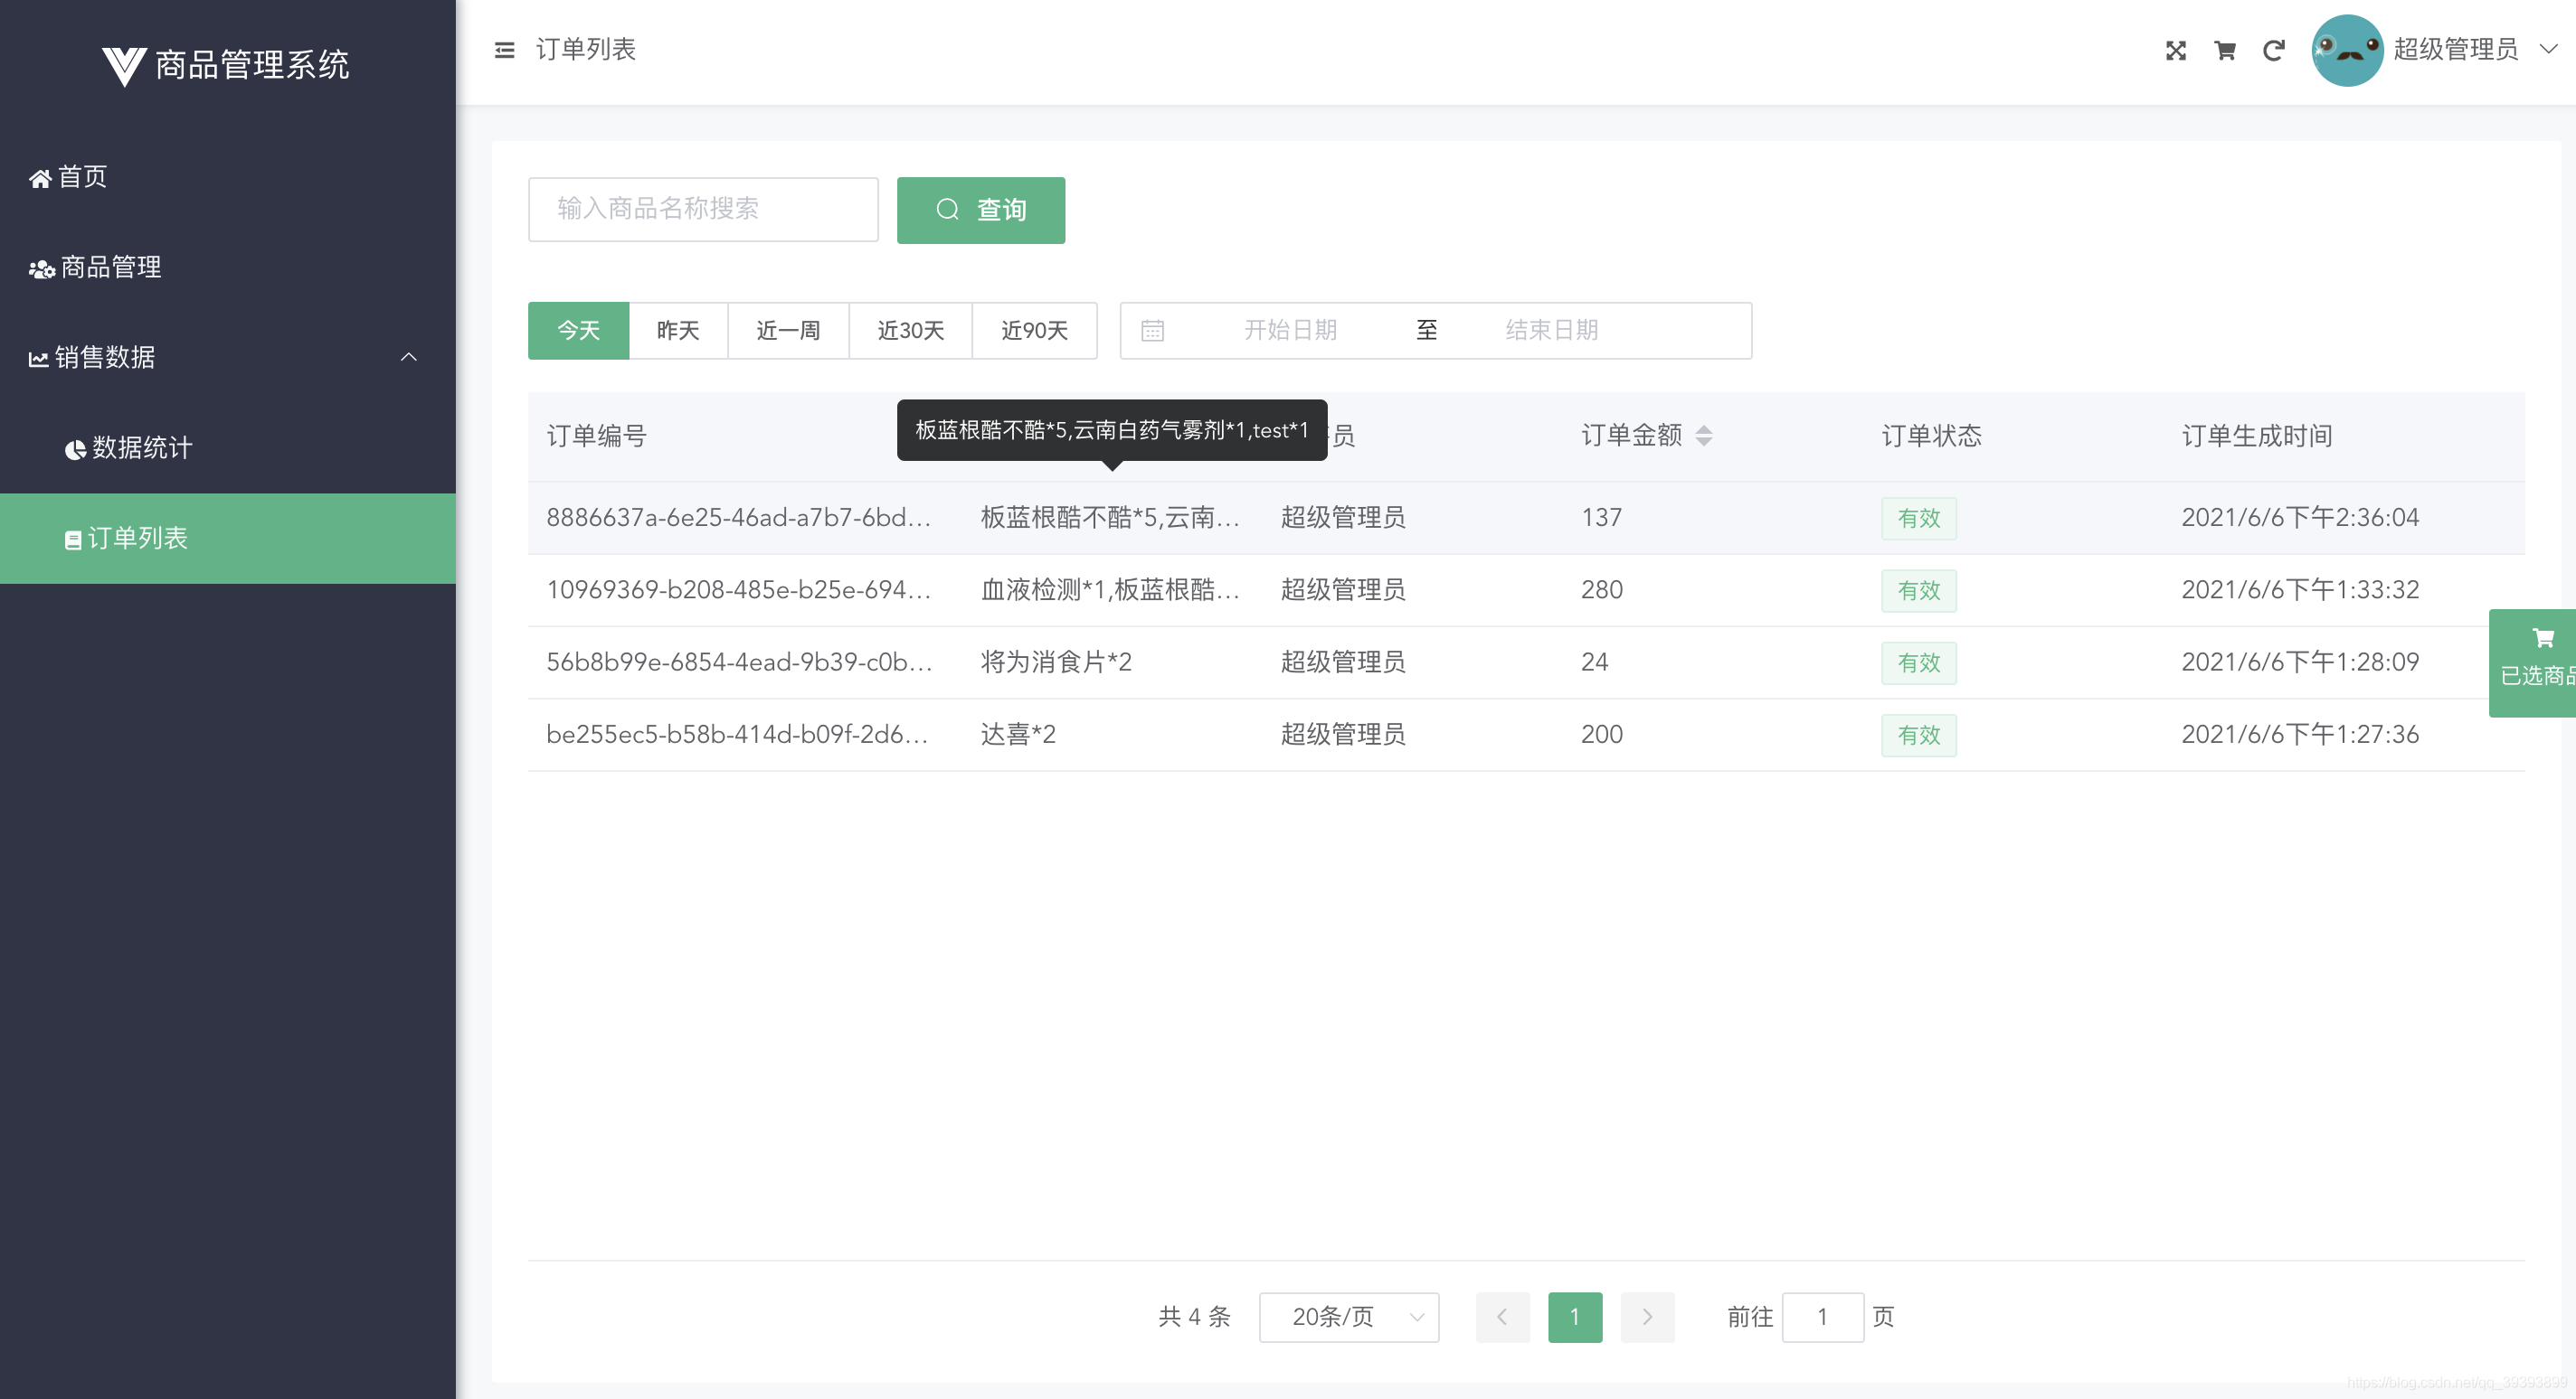Click order ID 56b8b99e-6854-4ead-9b39-c0b…
This screenshot has height=1399, width=2576.
[x=738, y=662]
